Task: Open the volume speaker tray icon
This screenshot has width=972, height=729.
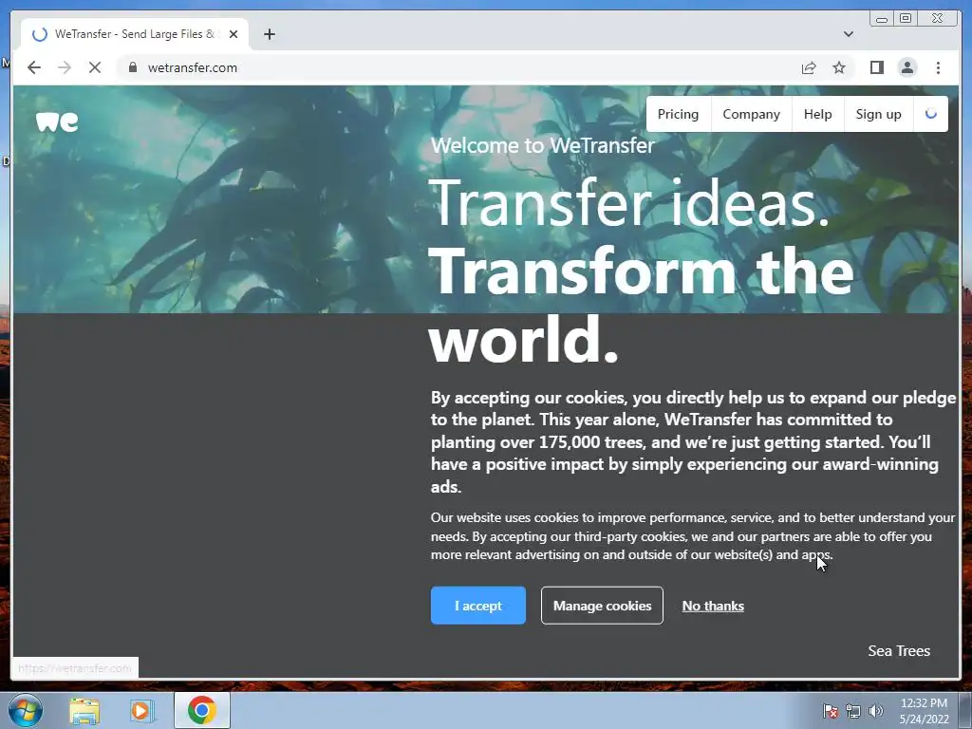Action: [876, 711]
